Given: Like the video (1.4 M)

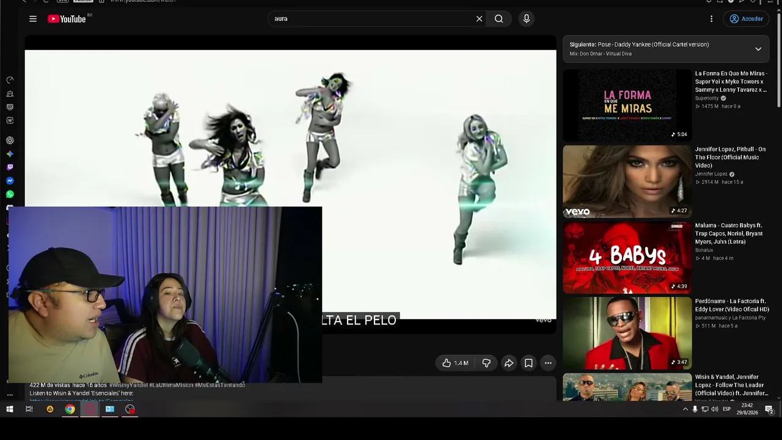Looking at the screenshot, I should click(x=456, y=363).
